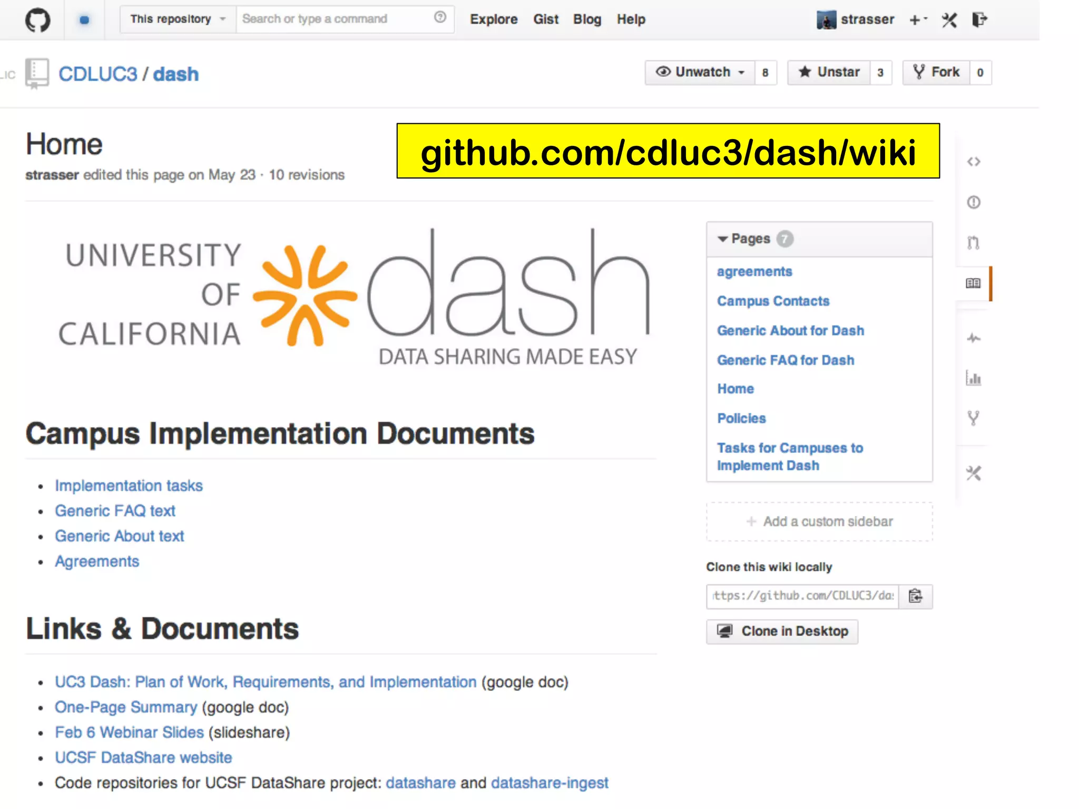
Task: Open the Network fork icon in sidebar
Action: [x=974, y=418]
